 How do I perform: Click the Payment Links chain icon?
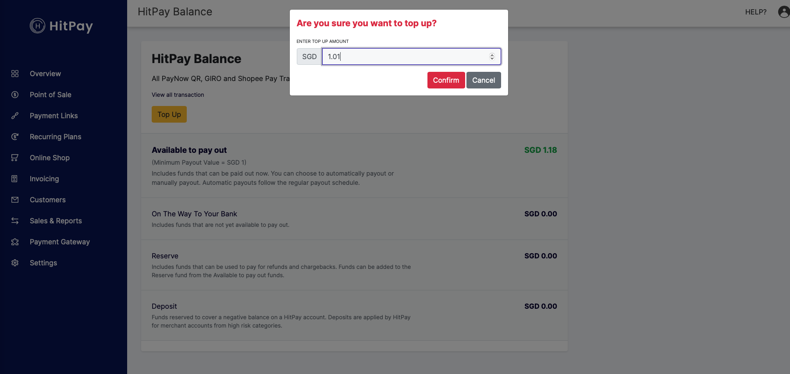coord(15,116)
